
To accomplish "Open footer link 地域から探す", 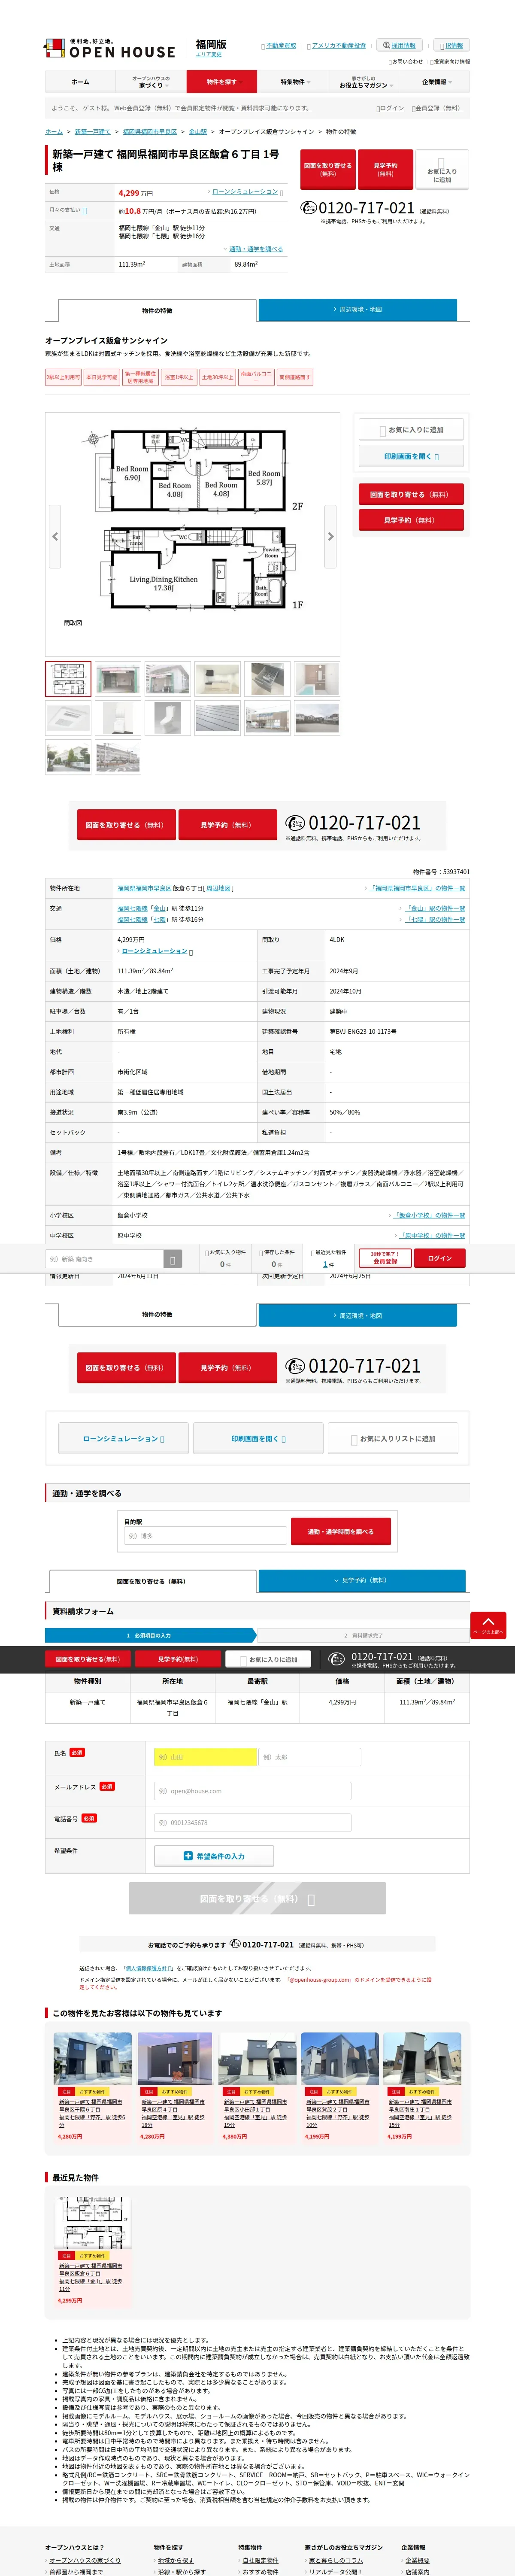I will coord(176,2560).
